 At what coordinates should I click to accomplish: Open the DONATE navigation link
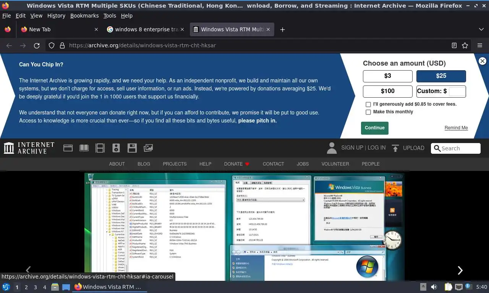(236, 164)
